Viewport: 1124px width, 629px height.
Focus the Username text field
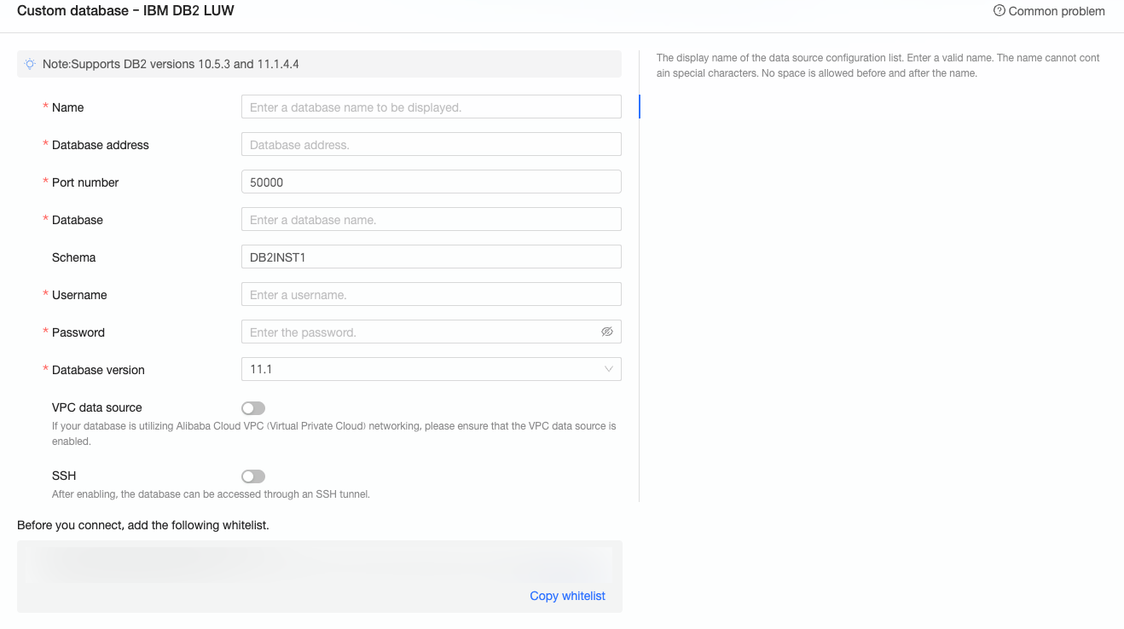pyautogui.click(x=431, y=295)
